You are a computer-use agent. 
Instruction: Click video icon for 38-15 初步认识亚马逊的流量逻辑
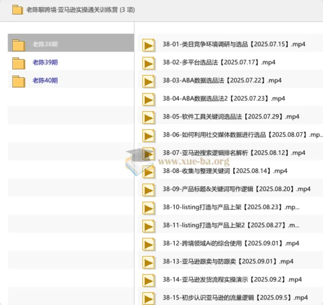[x=148, y=298]
